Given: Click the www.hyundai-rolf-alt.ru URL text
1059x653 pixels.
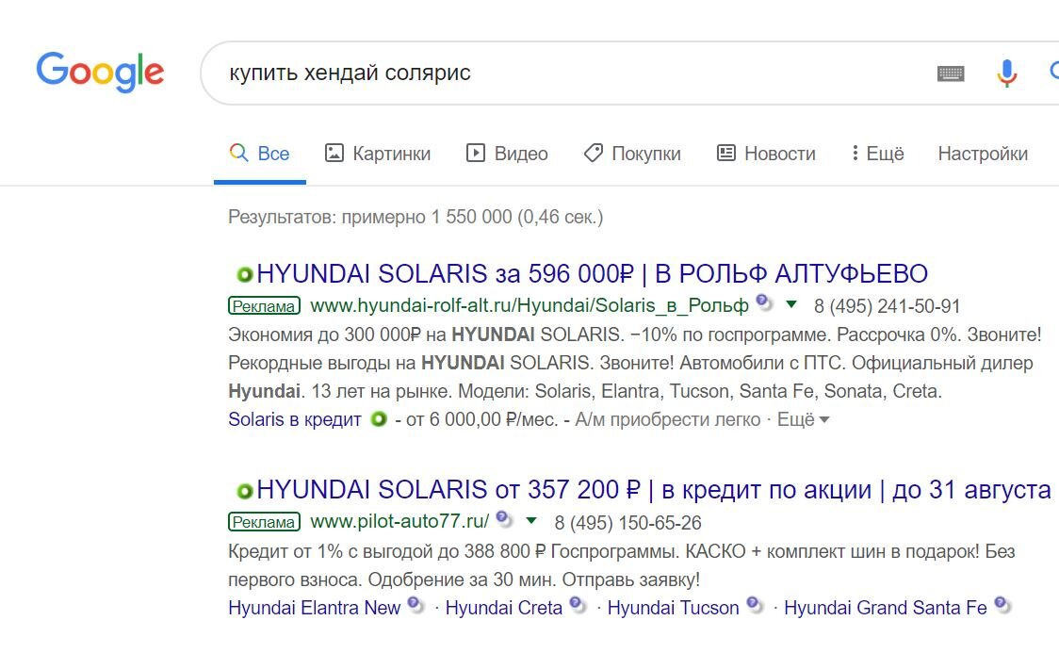Looking at the screenshot, I should click(x=529, y=306).
